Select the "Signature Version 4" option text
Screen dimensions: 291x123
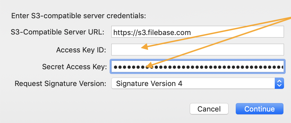pyautogui.click(x=149, y=84)
